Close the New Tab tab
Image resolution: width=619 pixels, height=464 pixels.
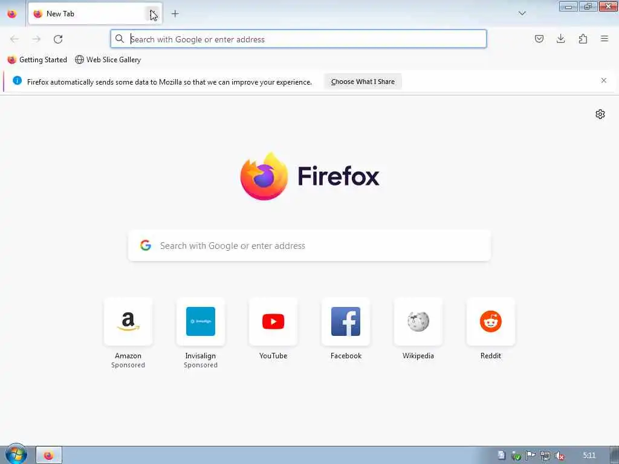click(x=152, y=14)
